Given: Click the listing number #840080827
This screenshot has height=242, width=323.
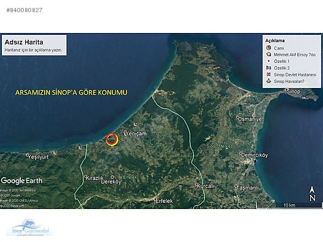Looking at the screenshot, I should (24, 10).
